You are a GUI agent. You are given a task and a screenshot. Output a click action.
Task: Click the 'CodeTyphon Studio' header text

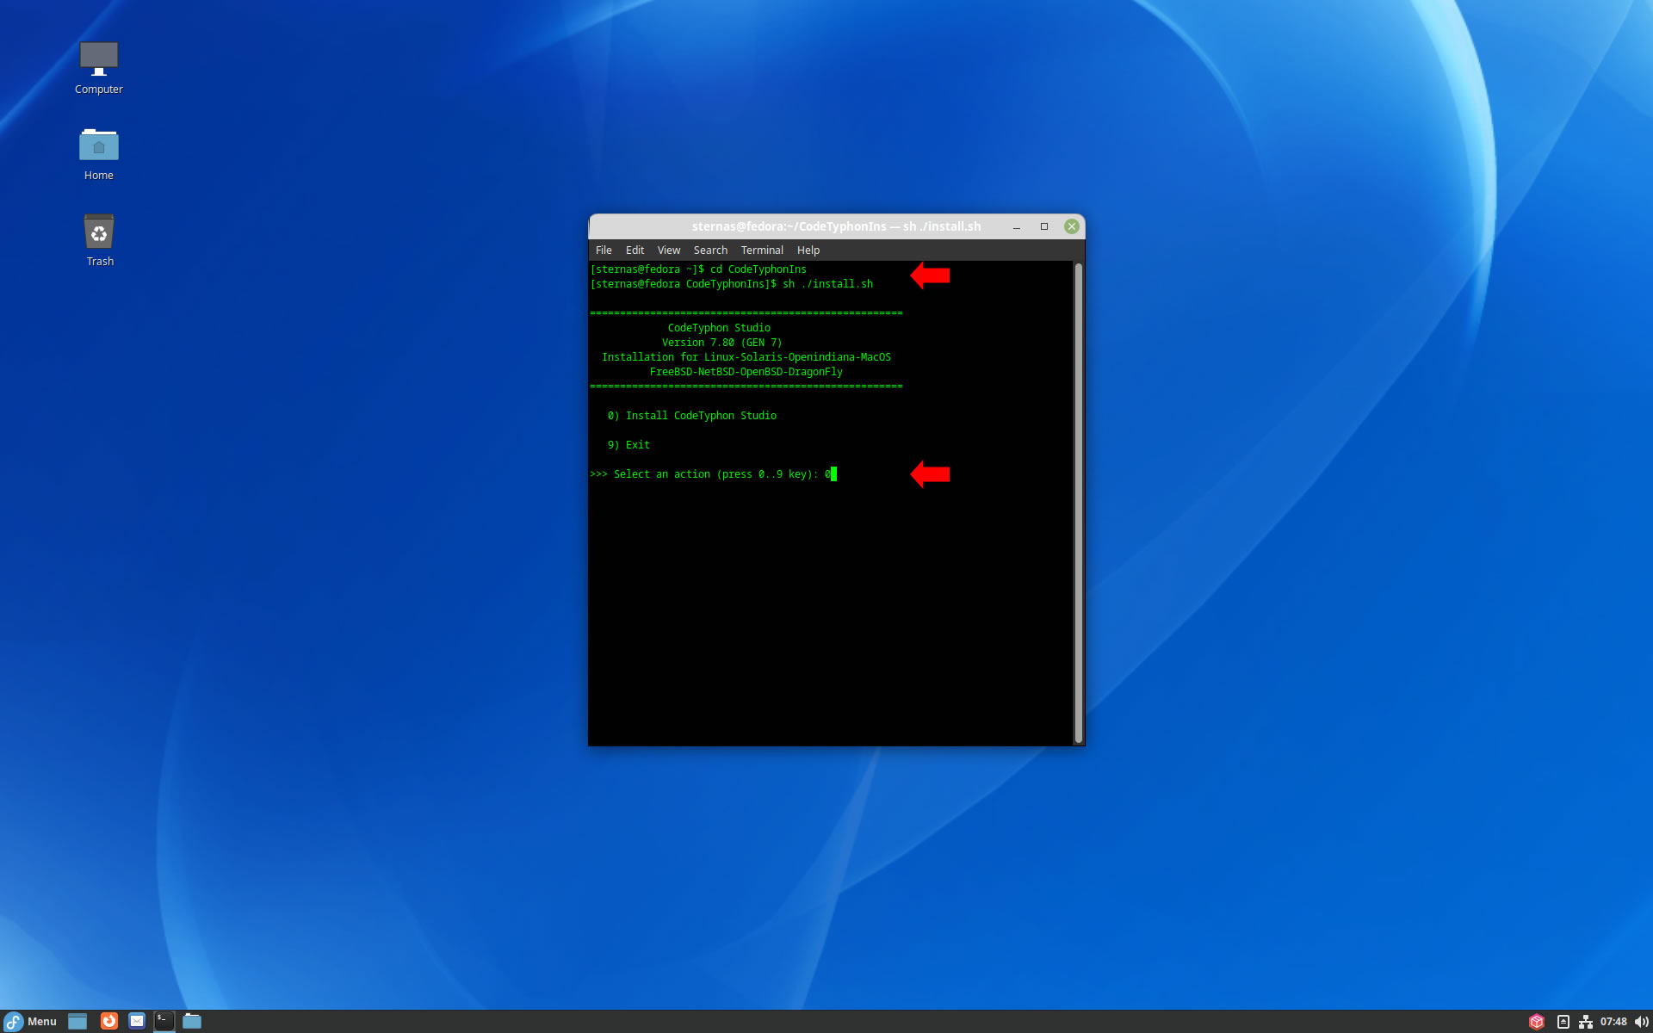pyautogui.click(x=719, y=328)
